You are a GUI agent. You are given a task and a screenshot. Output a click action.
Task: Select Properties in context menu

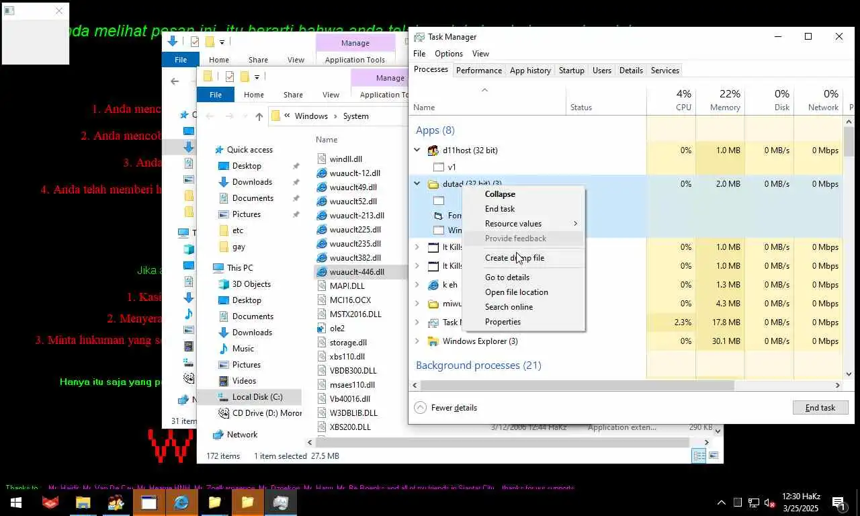pos(524,322)
